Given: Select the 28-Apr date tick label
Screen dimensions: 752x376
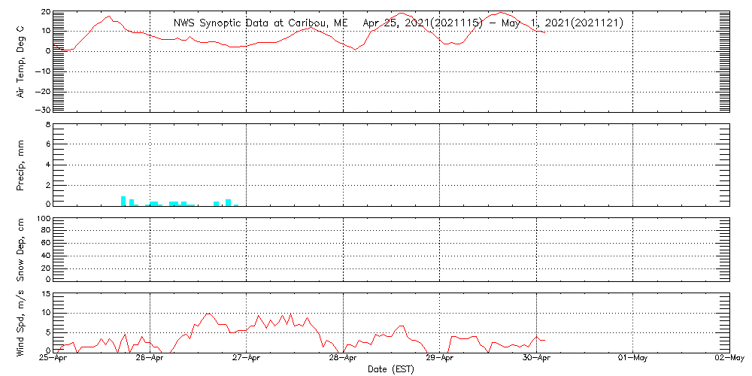Looking at the screenshot, I should [x=343, y=359].
